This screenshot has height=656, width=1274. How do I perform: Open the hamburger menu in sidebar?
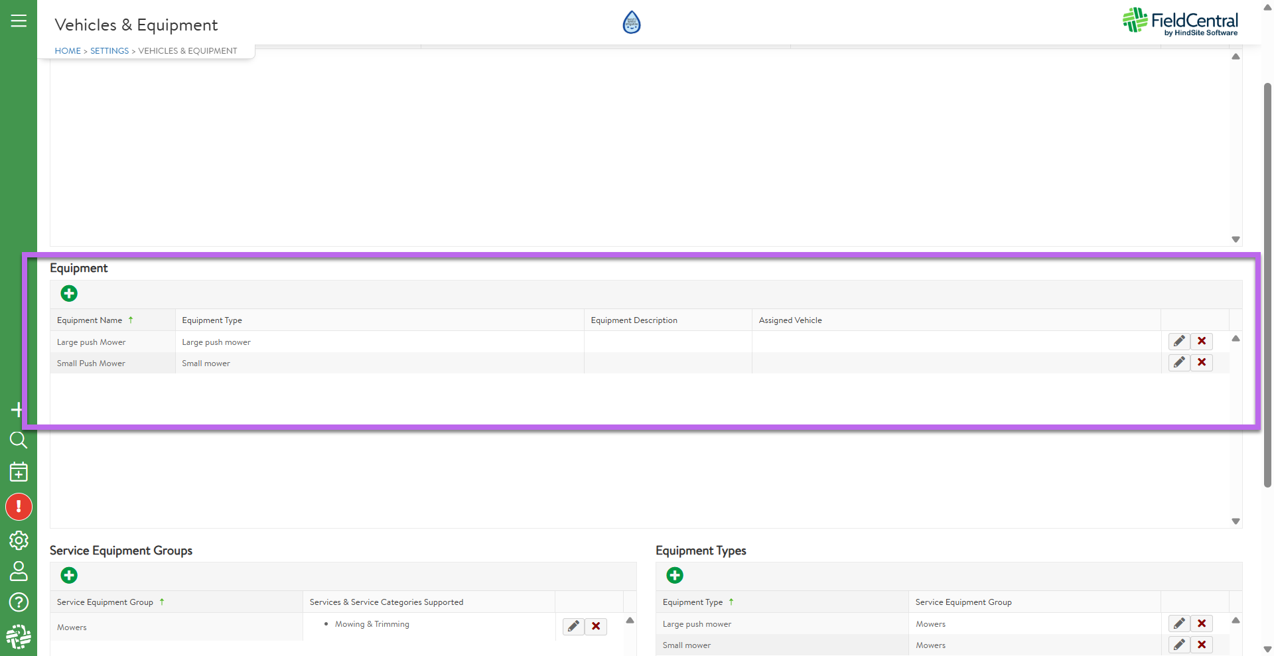19,21
